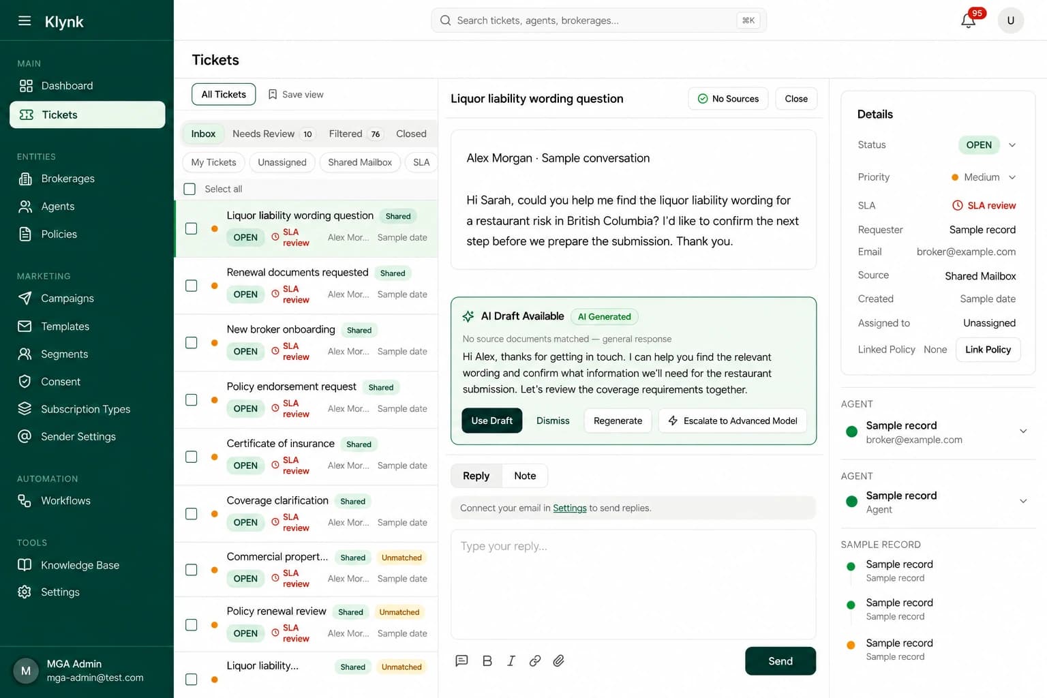This screenshot has height=698, width=1047.
Task: Open the All Tickets view selector
Action: point(224,95)
